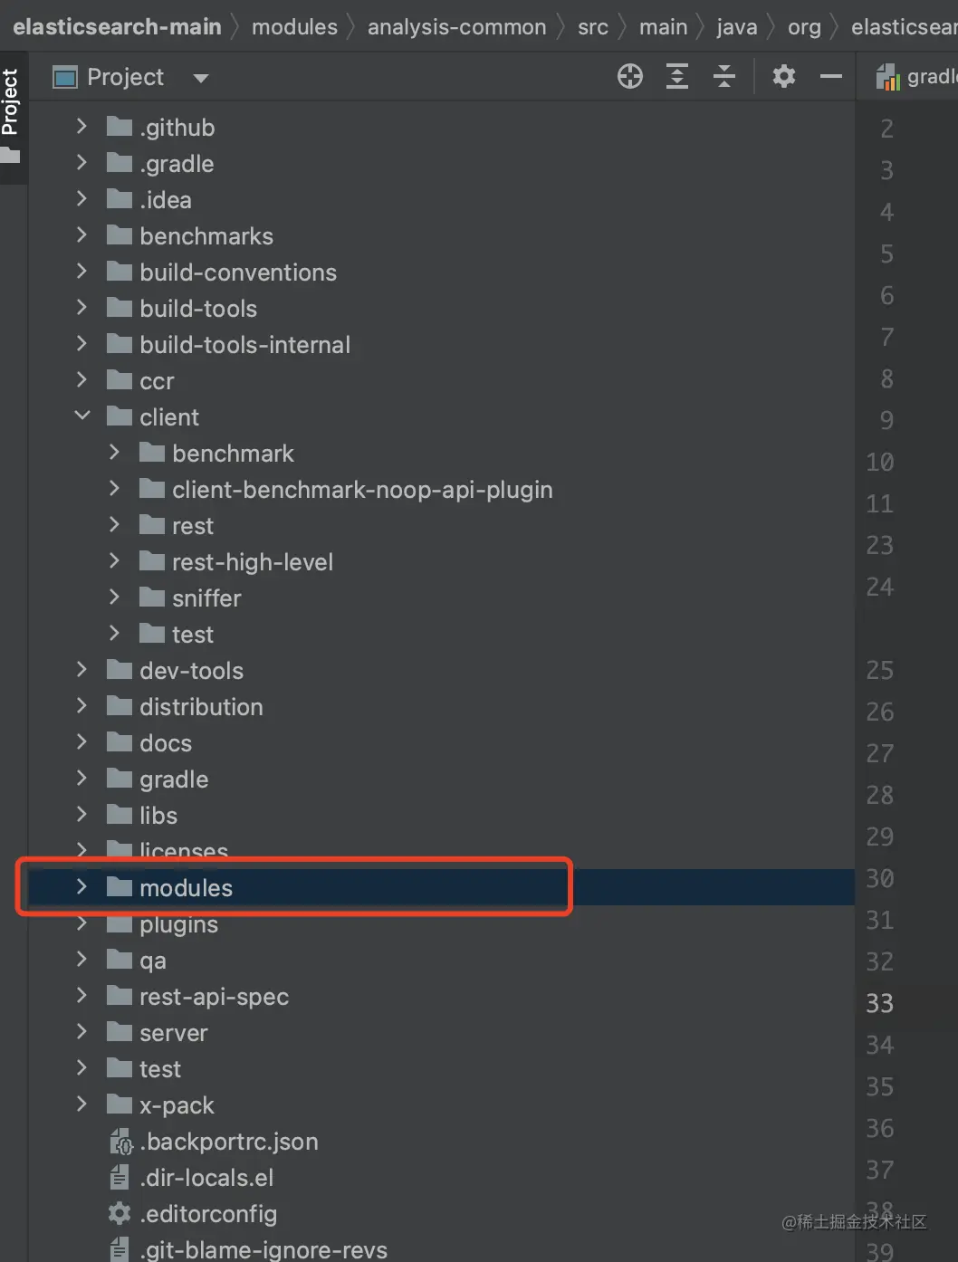Open the Project view settings gear

pos(783,76)
